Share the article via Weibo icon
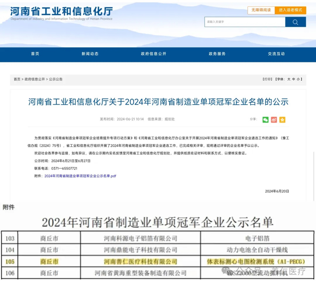The image size is (316, 284). tap(274, 120)
